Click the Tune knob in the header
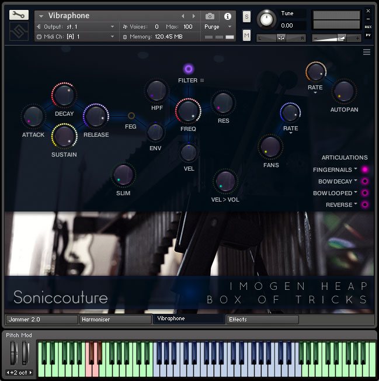The image size is (379, 381). pyautogui.click(x=266, y=19)
